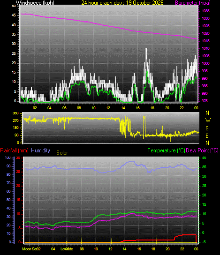Click the Solar legend label
220x255 pixels.
pyautogui.click(x=62, y=153)
